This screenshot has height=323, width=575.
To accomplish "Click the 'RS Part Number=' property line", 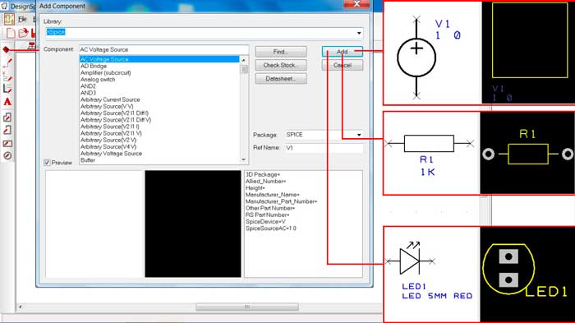I will pyautogui.click(x=267, y=215).
